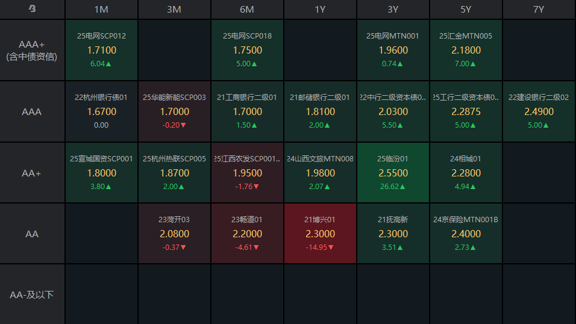Click the 25临汾01 bond cell
This screenshot has width=576, height=324.
(x=393, y=173)
